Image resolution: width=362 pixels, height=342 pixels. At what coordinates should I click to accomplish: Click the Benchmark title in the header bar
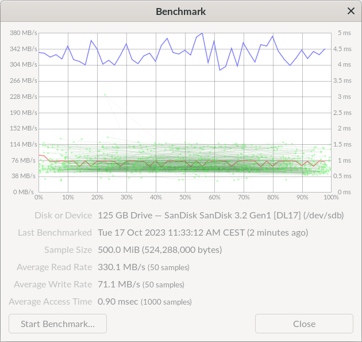[x=180, y=11]
